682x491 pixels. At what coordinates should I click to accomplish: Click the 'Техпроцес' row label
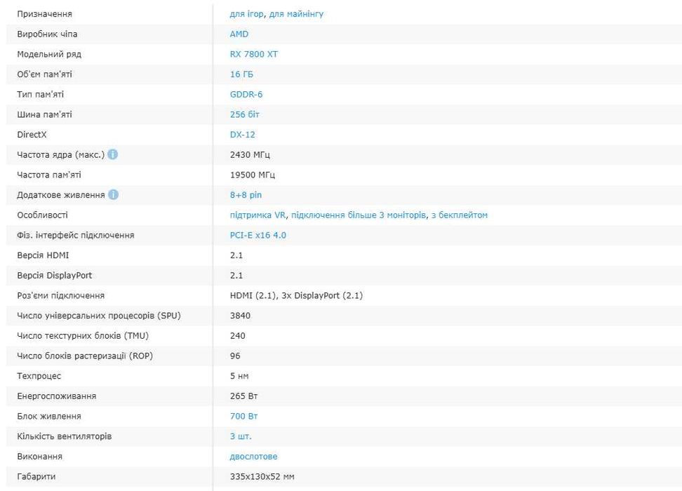[39, 376]
